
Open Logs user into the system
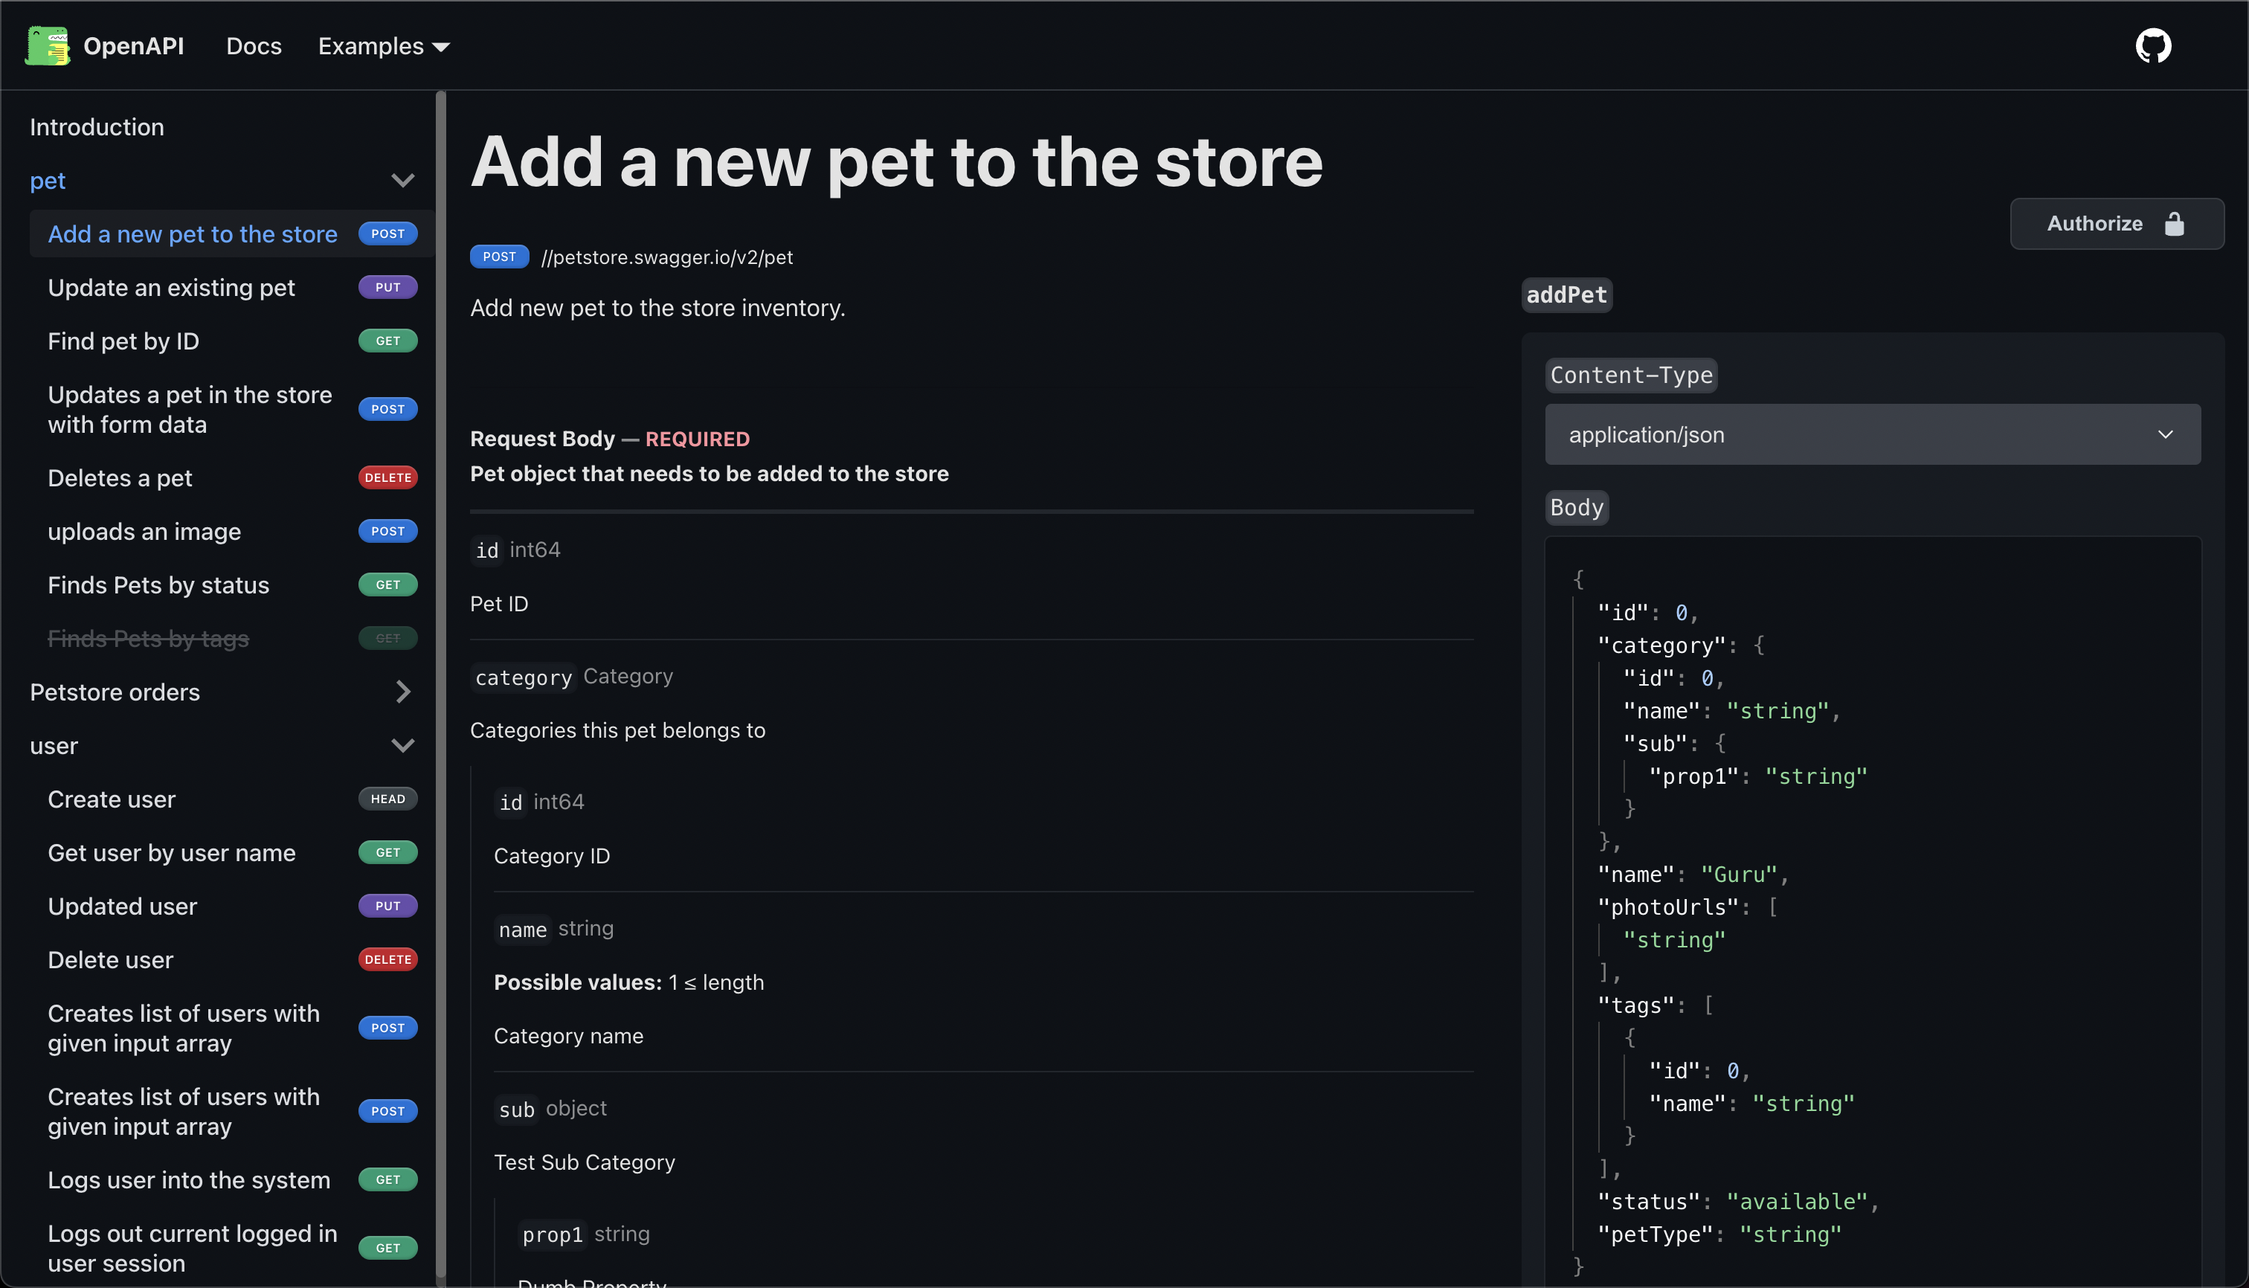pyautogui.click(x=188, y=1180)
